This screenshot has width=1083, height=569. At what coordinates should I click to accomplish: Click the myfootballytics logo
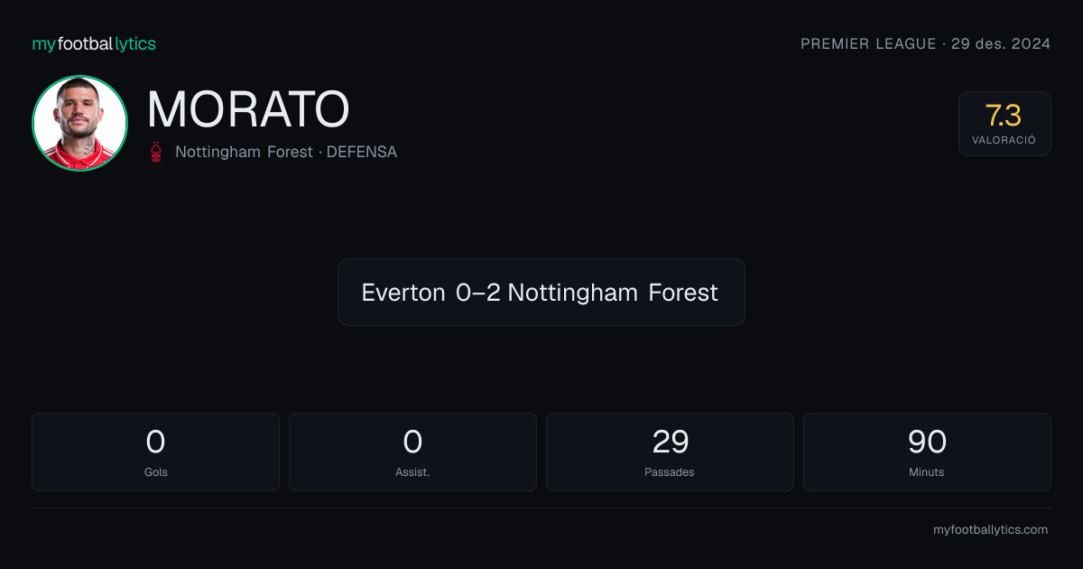94,43
